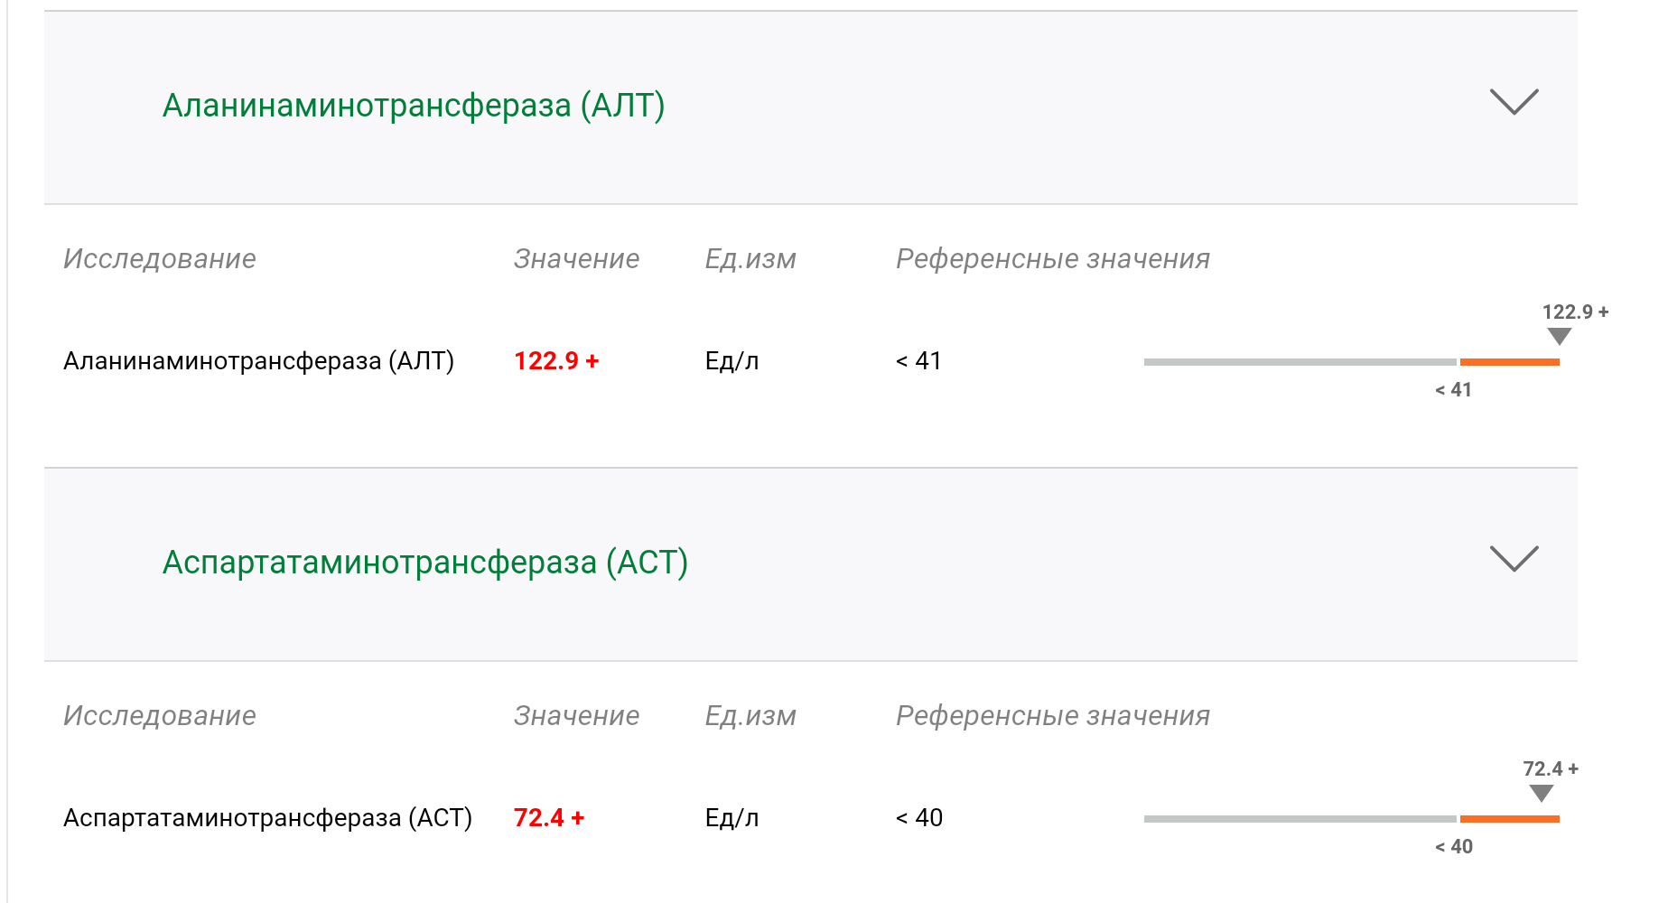Click the ALT marker triangle at 122.9
Image resolution: width=1668 pixels, height=903 pixels.
[1559, 336]
